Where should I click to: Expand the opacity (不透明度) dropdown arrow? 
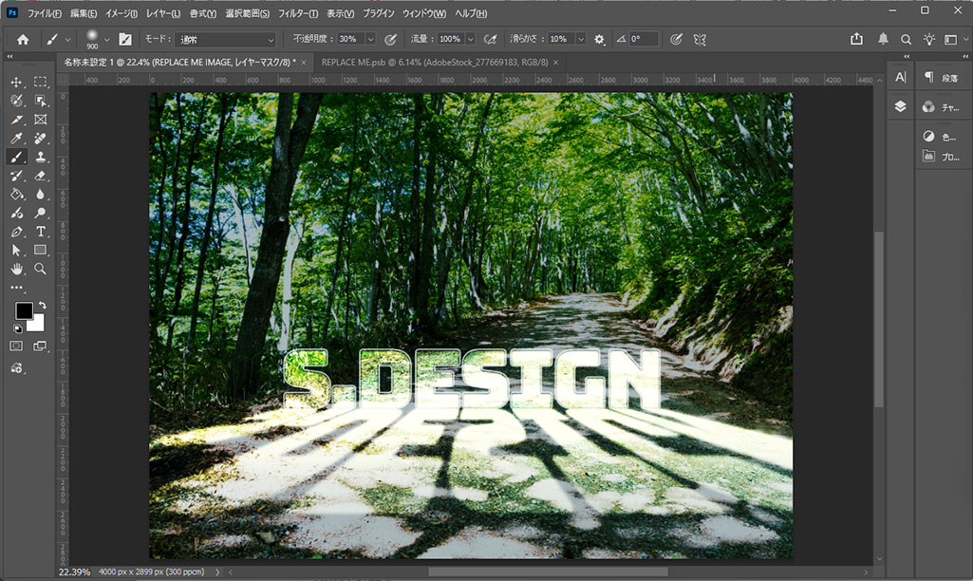(370, 39)
